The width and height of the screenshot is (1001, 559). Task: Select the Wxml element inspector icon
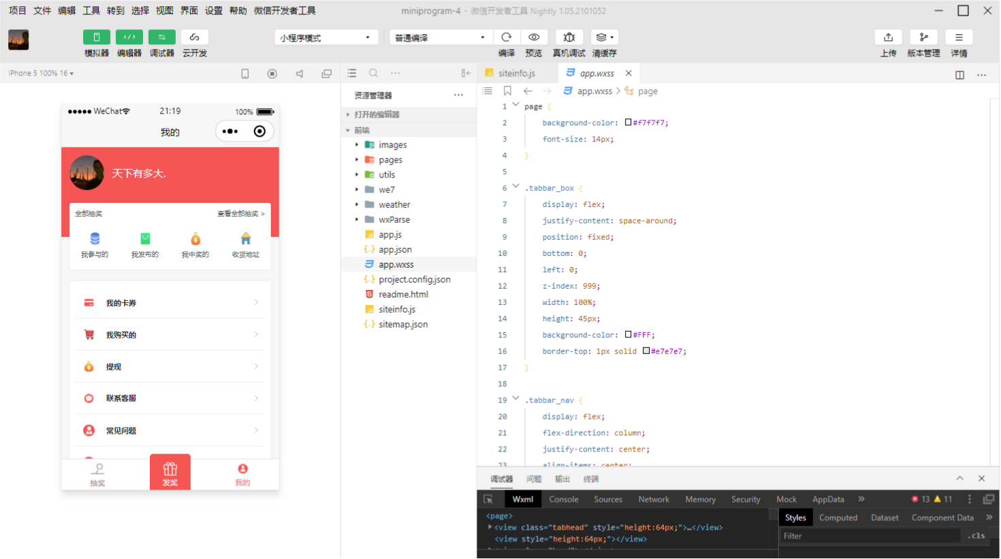pos(488,499)
